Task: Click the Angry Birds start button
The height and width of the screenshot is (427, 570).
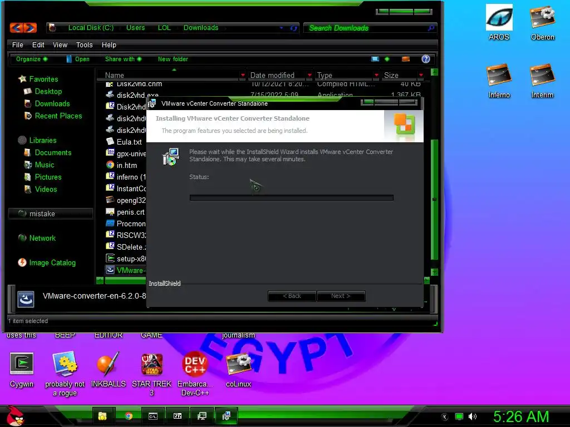Action: tap(15, 416)
